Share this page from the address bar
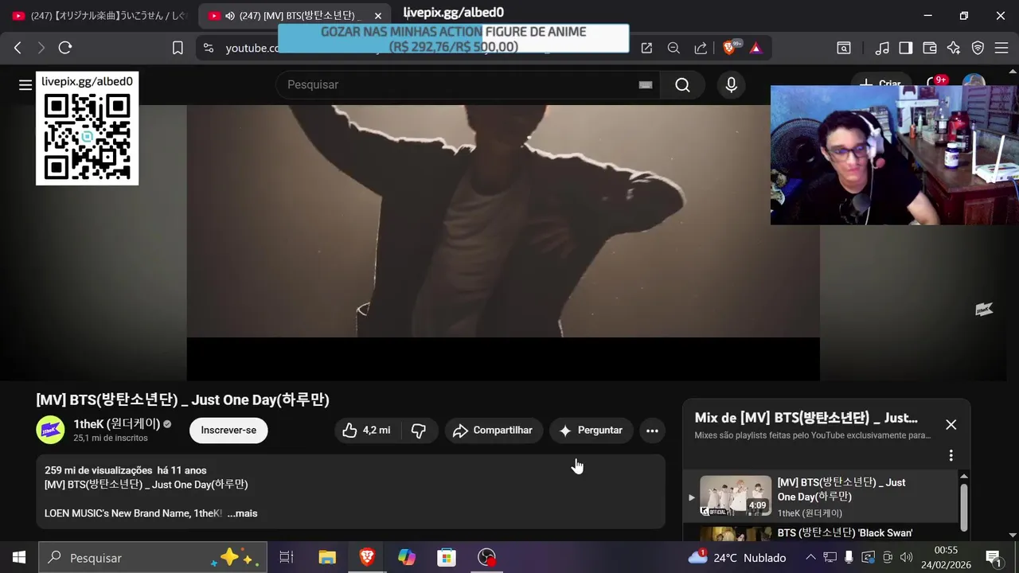The image size is (1019, 573). (701, 48)
